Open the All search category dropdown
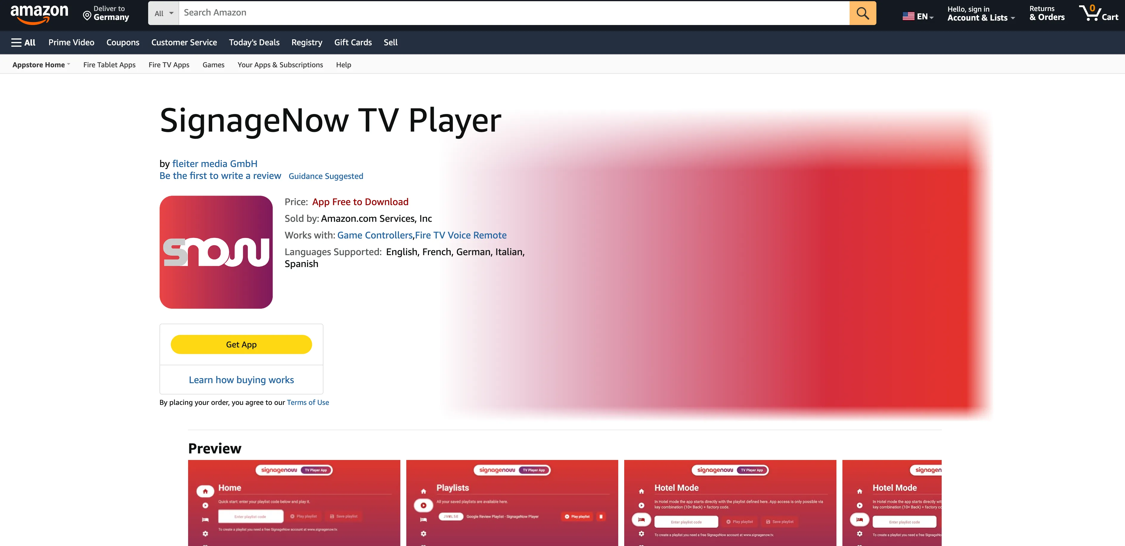This screenshot has height=546, width=1125. tap(164, 13)
